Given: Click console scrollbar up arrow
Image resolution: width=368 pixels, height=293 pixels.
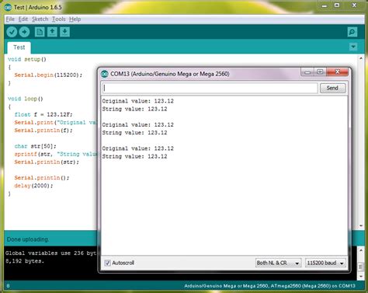Looking at the screenshot, I should pyautogui.click(x=361, y=250).
